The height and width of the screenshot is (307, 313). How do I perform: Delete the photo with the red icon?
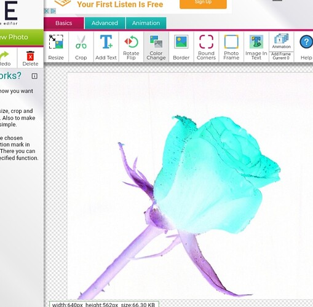point(30,58)
